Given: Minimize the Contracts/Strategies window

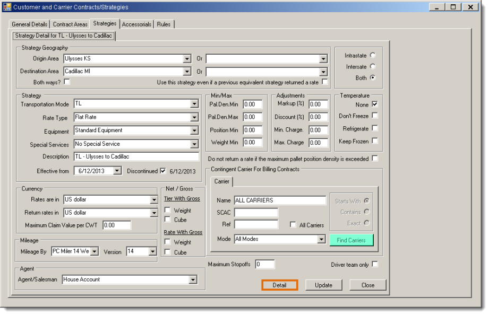Looking at the screenshot, I should (437, 7).
